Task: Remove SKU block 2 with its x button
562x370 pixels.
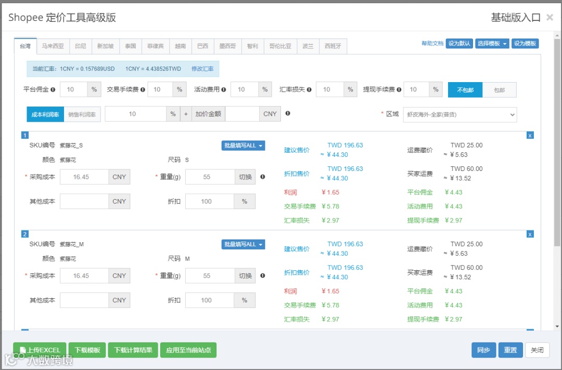Action: pos(530,234)
